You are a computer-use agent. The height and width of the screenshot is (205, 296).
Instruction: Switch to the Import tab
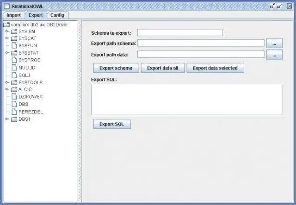(13, 15)
